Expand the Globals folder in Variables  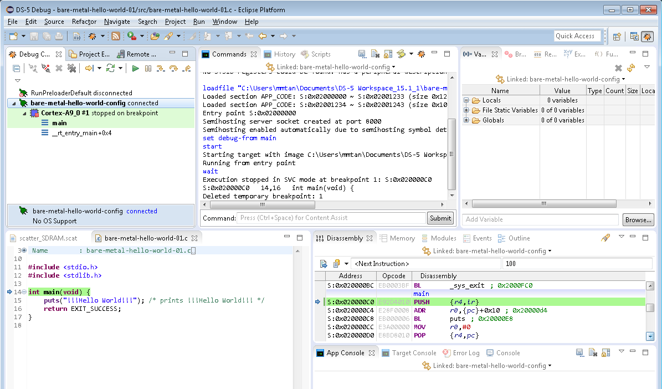coord(466,120)
